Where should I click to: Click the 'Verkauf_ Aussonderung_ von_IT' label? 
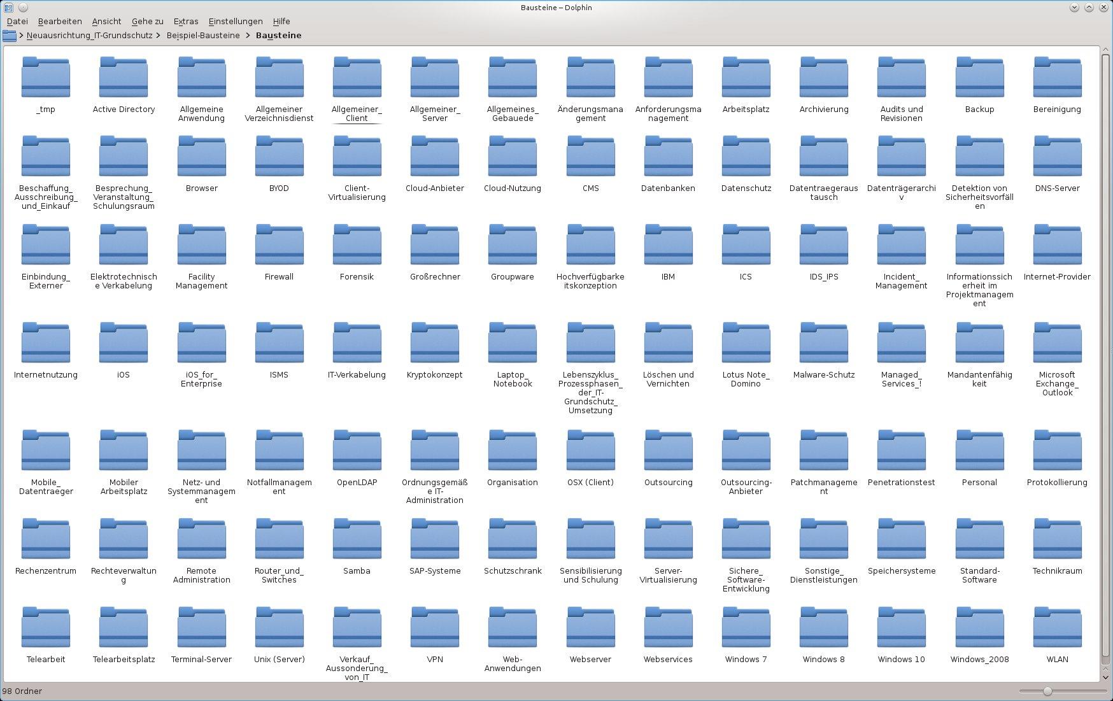(x=357, y=668)
